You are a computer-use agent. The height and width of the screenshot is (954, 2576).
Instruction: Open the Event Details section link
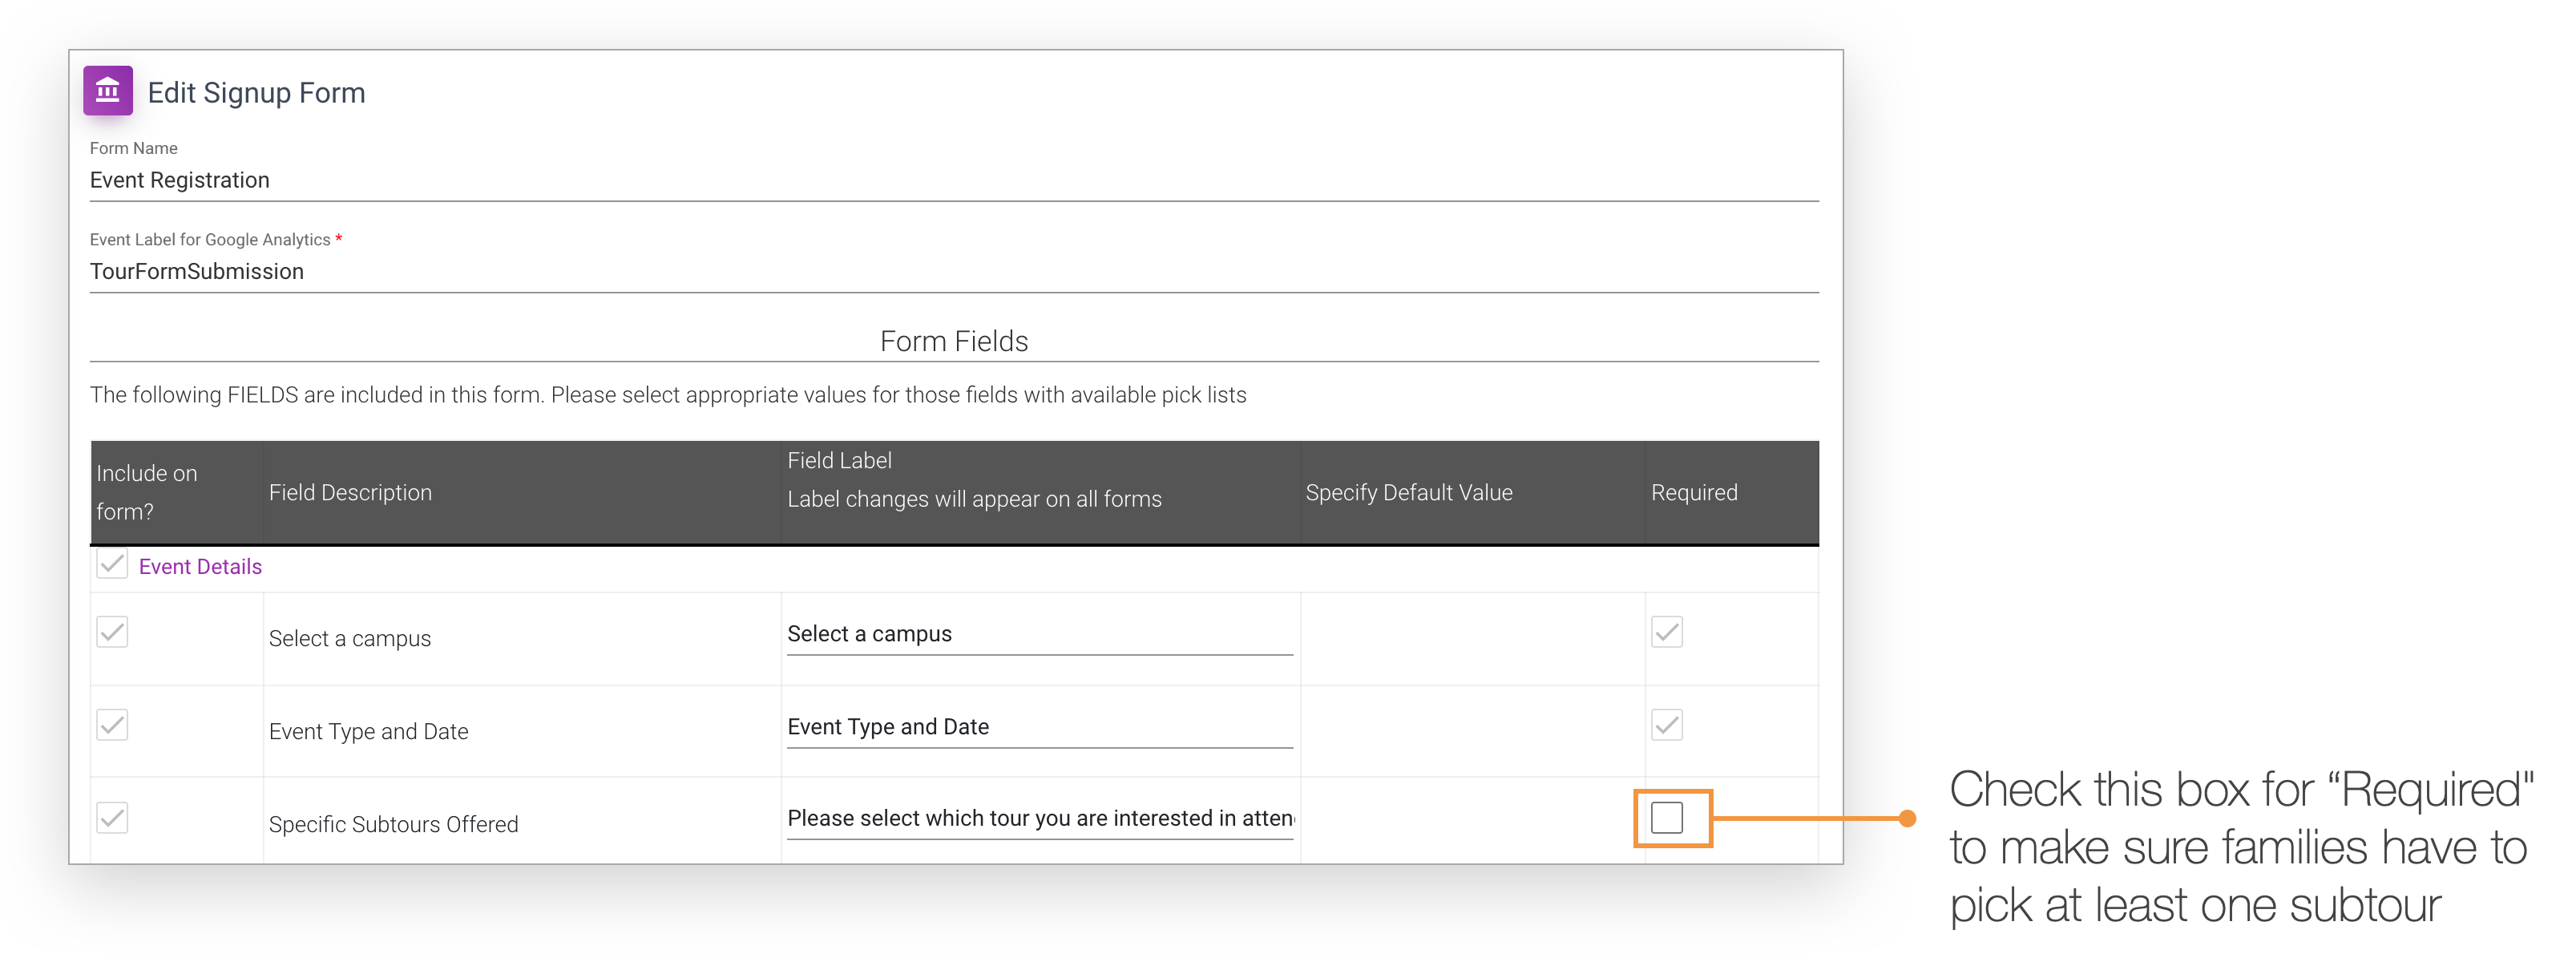point(200,566)
